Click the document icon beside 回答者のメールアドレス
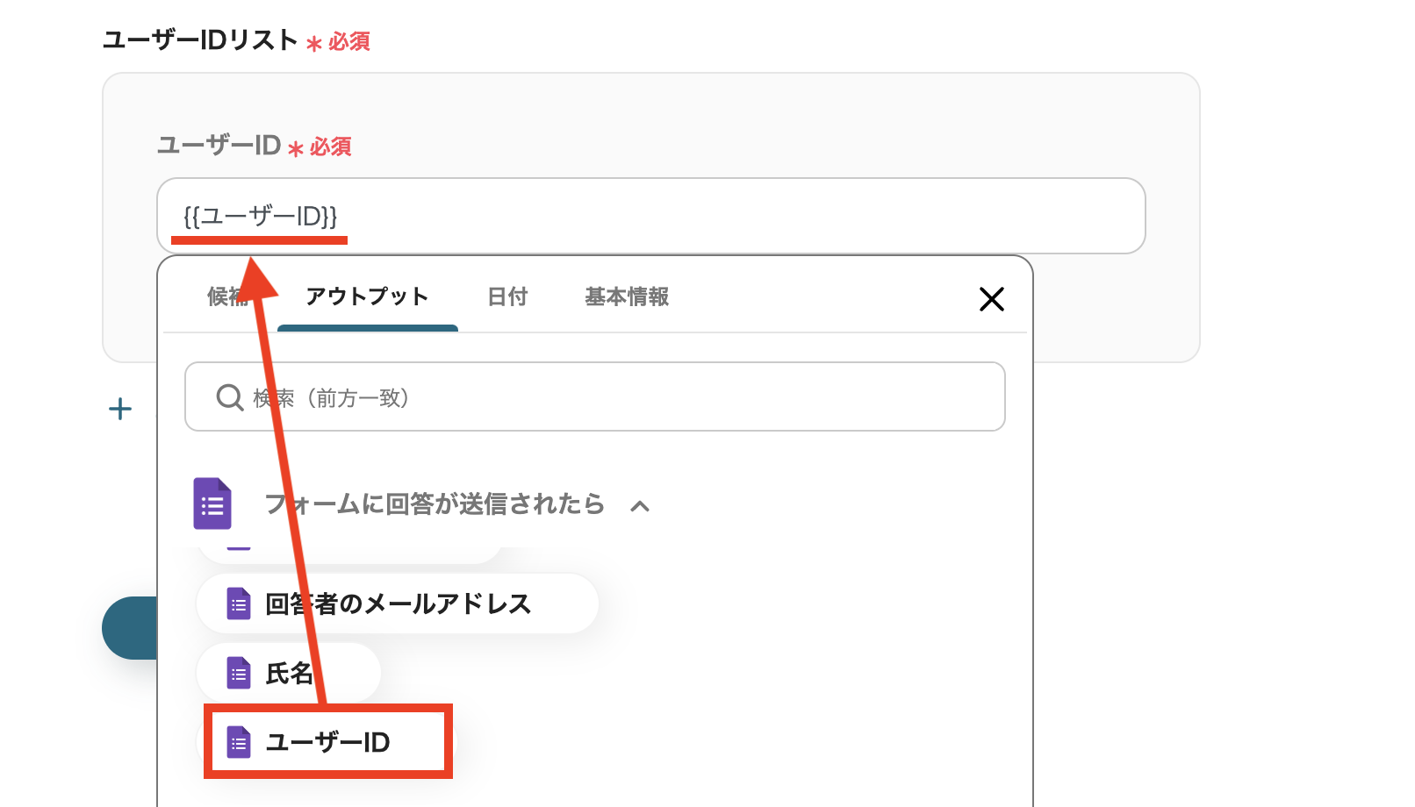Viewport: 1415px width, 807px height. 238,603
